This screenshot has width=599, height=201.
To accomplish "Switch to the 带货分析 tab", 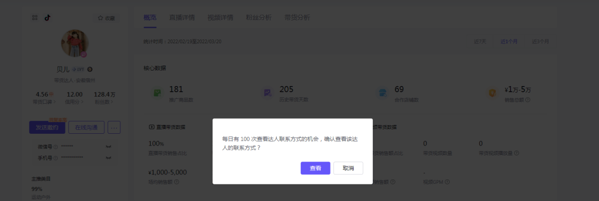I will click(x=297, y=18).
